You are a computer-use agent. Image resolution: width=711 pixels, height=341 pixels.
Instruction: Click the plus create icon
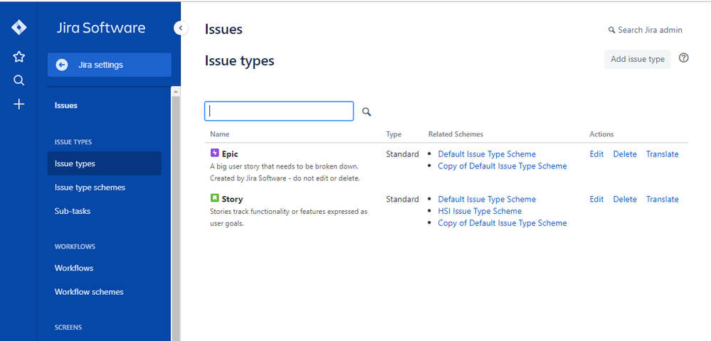(19, 104)
